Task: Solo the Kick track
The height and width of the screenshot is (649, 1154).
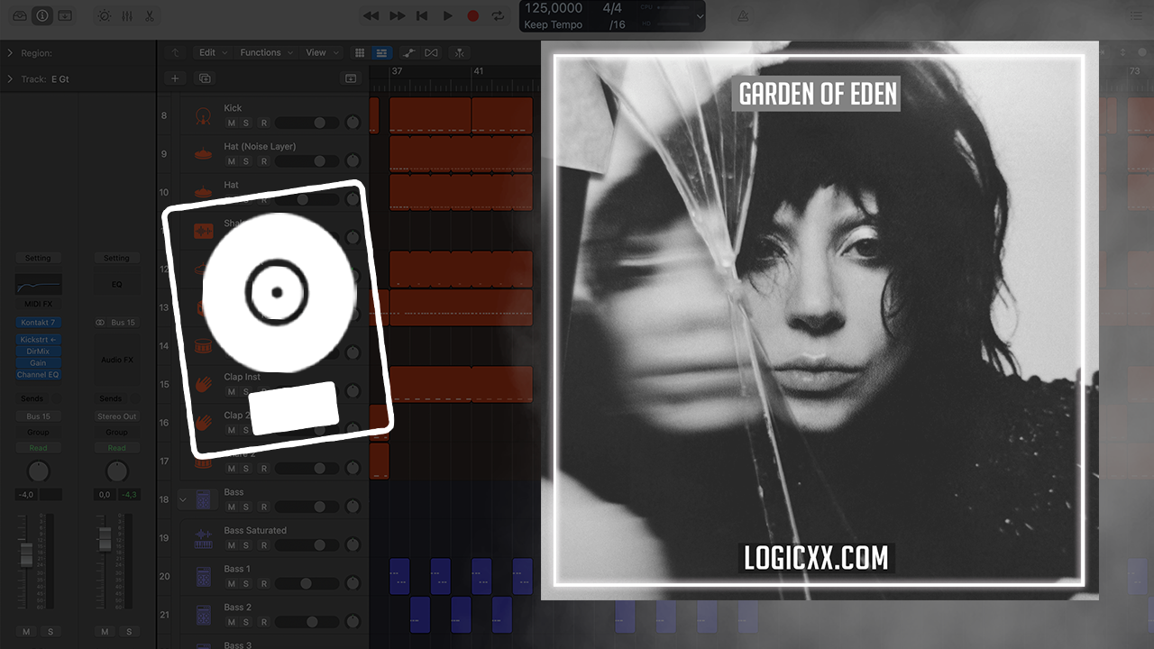Action: (x=246, y=123)
